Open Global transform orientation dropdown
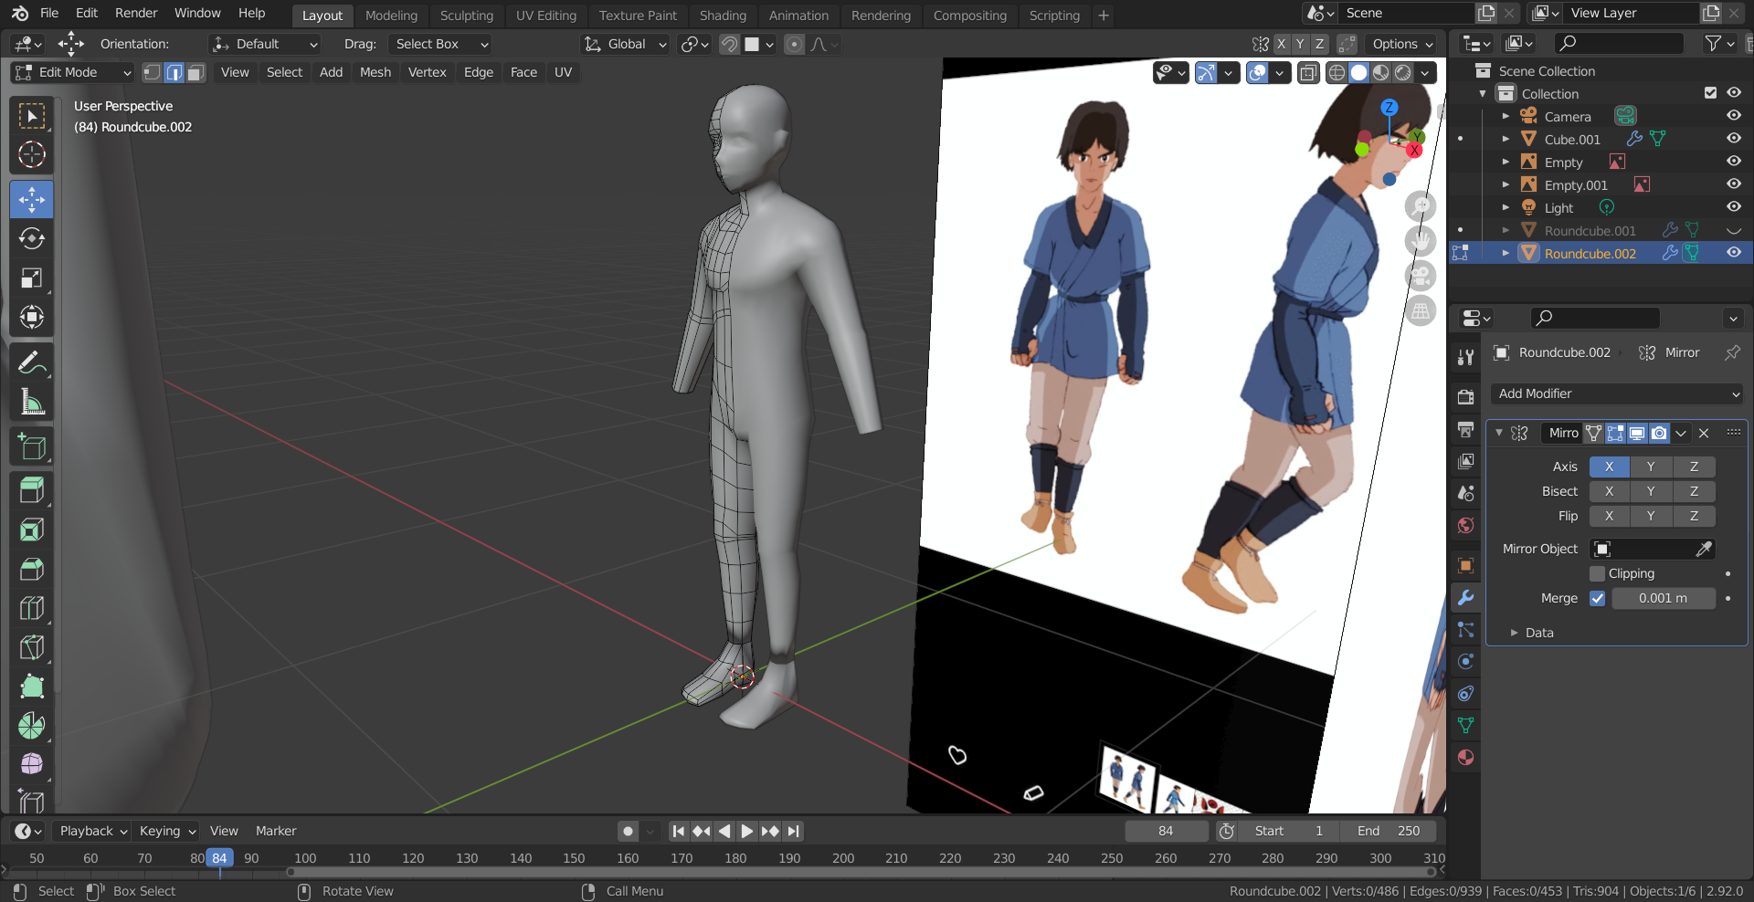Viewport: 1754px width, 902px height. [626, 44]
